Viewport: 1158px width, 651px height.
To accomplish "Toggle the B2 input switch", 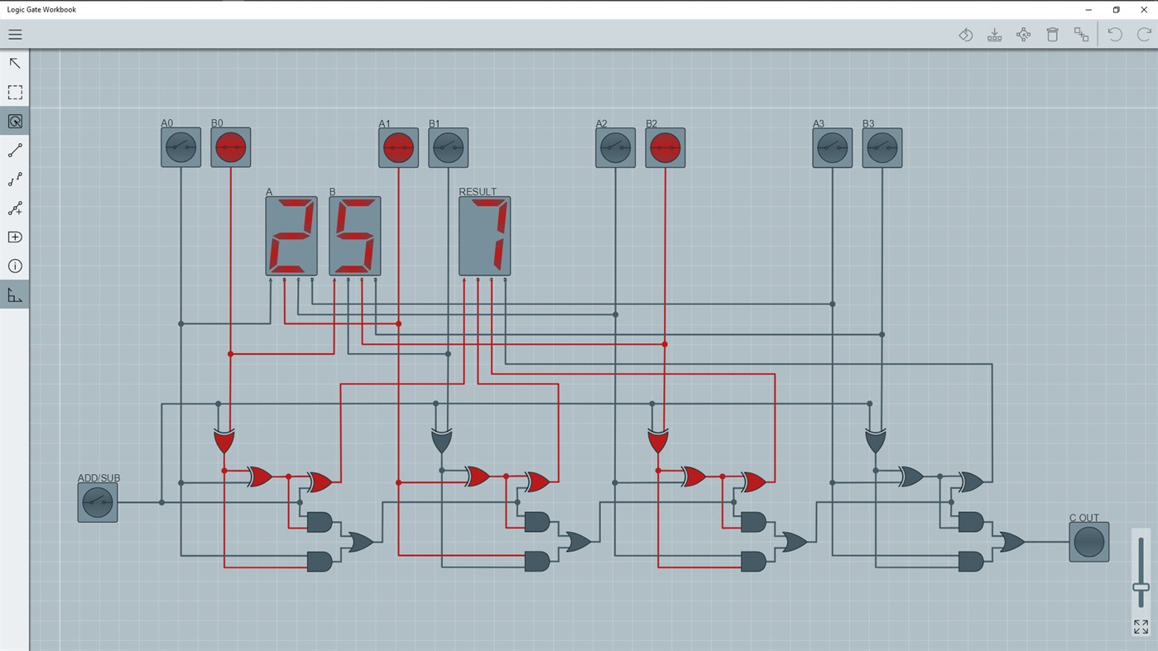I will coord(665,146).
